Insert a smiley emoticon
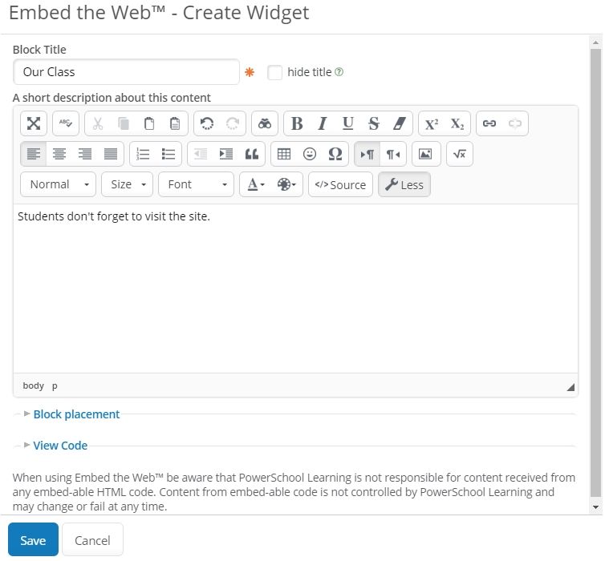 tap(309, 154)
